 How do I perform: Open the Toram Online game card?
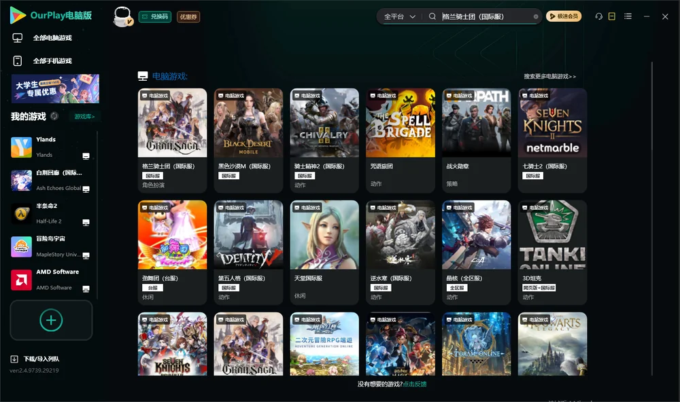[x=477, y=344]
